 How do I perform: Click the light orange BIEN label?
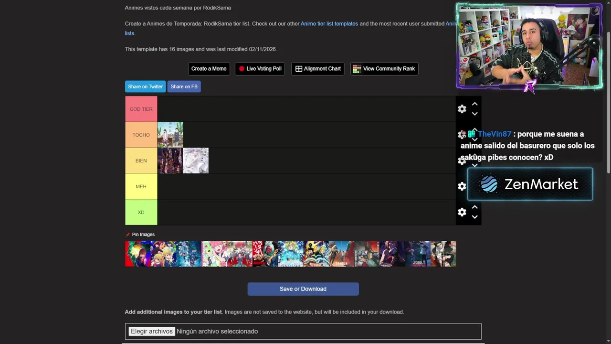tap(141, 161)
